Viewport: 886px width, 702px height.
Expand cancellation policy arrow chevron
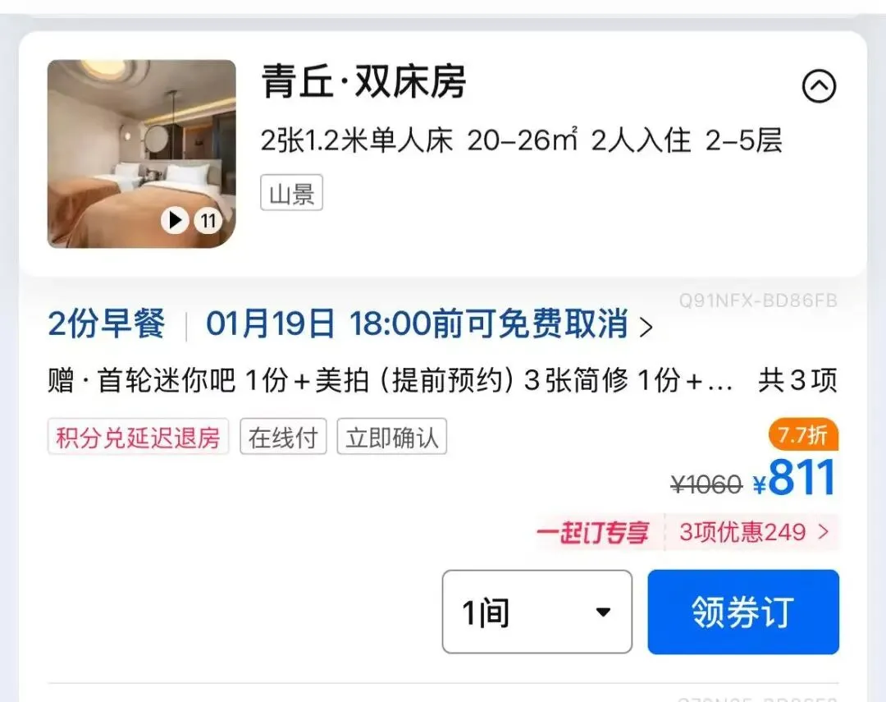(646, 327)
